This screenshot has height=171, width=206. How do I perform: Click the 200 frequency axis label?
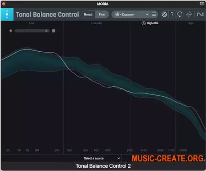coord(57,150)
